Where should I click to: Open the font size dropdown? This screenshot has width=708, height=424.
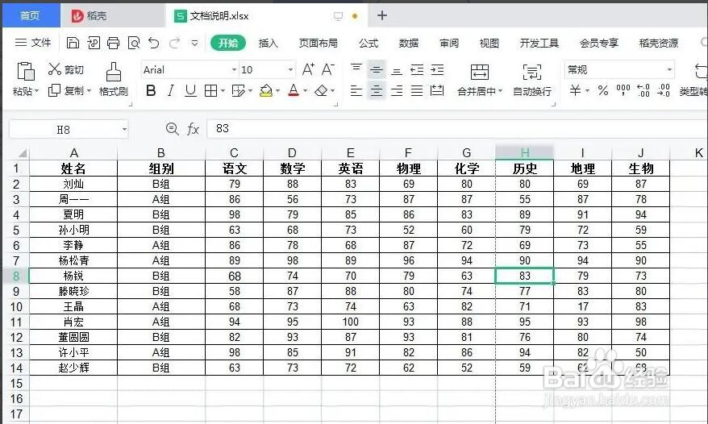coord(290,69)
